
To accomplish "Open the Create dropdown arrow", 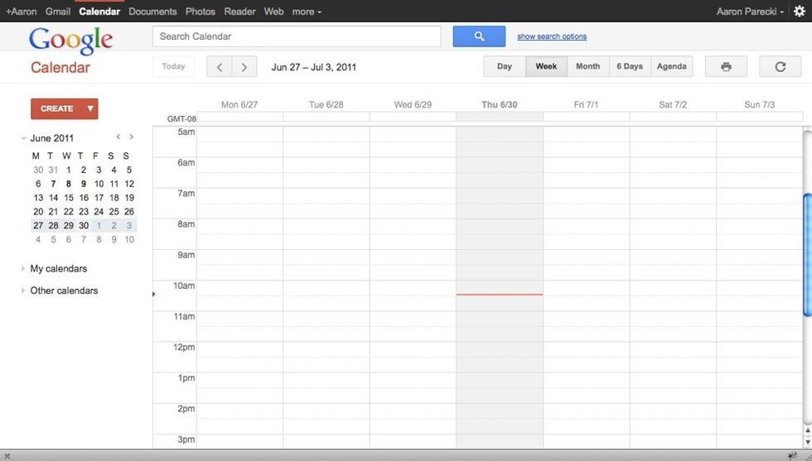I will click(90, 108).
